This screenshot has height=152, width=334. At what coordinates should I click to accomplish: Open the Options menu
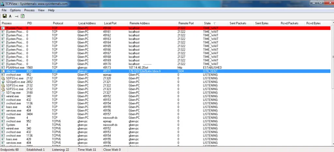[15, 10]
